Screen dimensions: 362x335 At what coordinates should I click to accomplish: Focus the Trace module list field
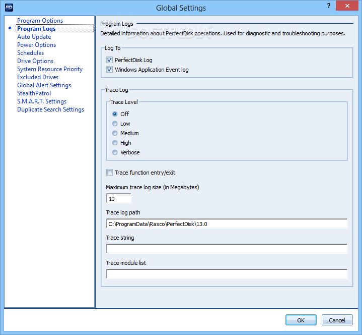227,274
